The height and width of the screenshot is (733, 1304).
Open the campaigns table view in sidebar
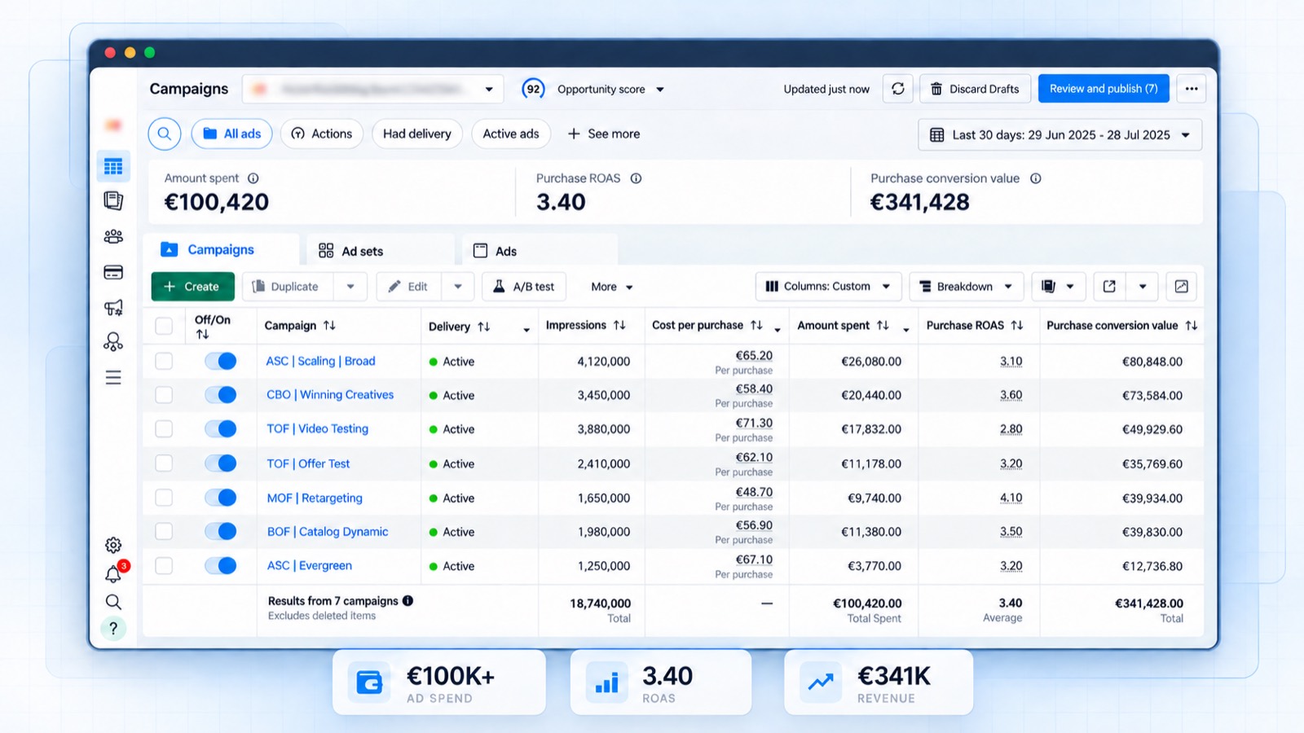[x=113, y=166]
